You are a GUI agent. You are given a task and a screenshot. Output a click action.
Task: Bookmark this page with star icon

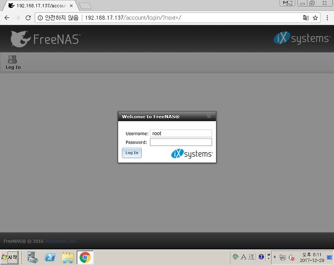click(315, 18)
